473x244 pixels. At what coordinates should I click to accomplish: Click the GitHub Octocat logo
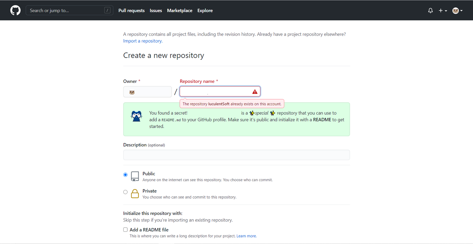[16, 10]
